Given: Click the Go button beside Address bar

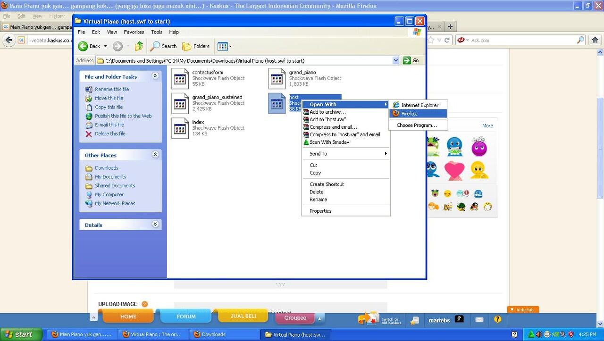Looking at the screenshot, I should [x=411, y=60].
